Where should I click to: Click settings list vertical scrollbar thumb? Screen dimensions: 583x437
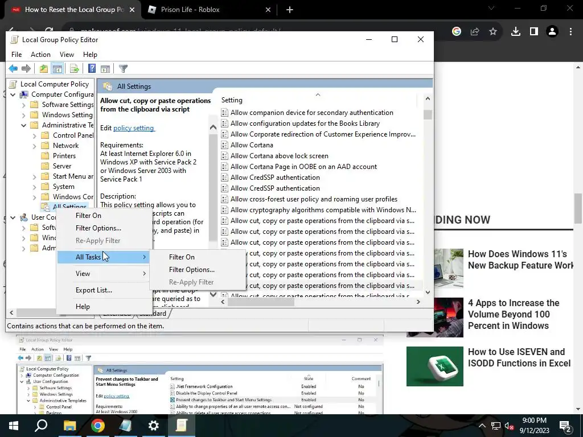click(x=428, y=114)
